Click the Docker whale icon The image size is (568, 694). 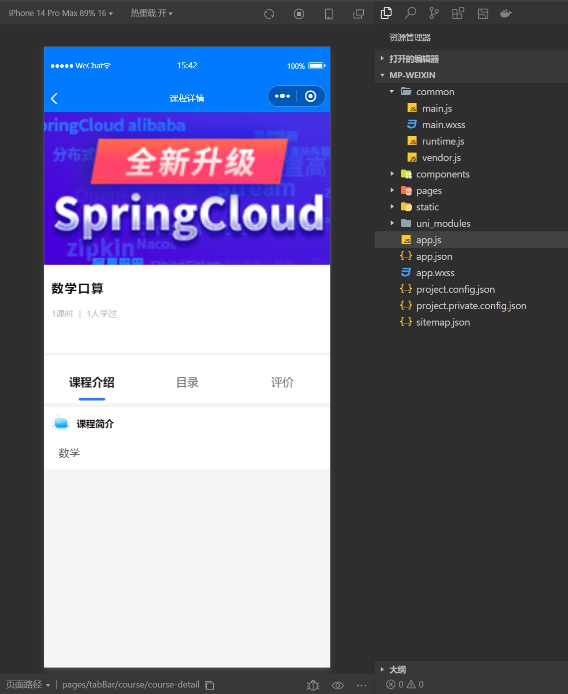pyautogui.click(x=506, y=13)
